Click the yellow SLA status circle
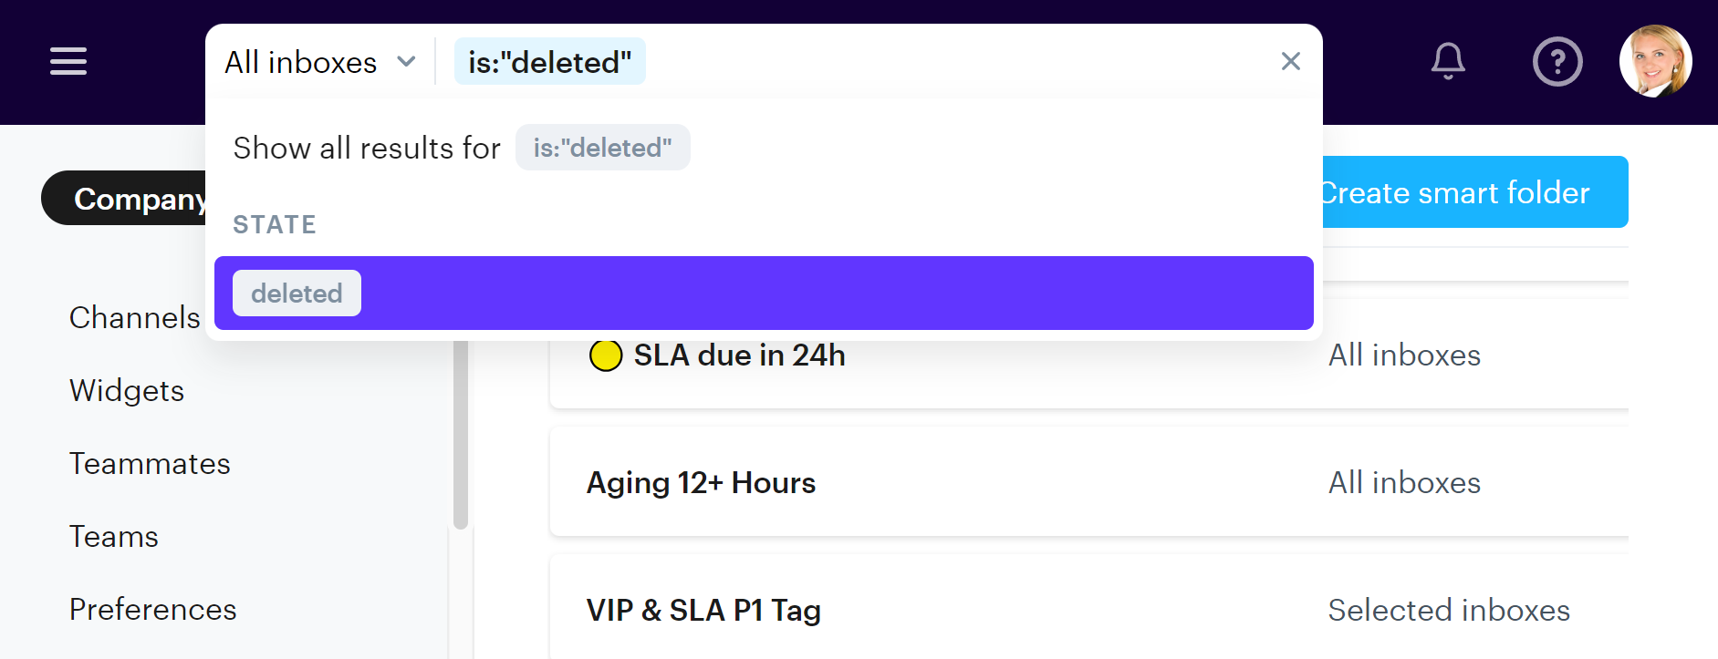Screen dimensions: 1718x659 (606, 355)
